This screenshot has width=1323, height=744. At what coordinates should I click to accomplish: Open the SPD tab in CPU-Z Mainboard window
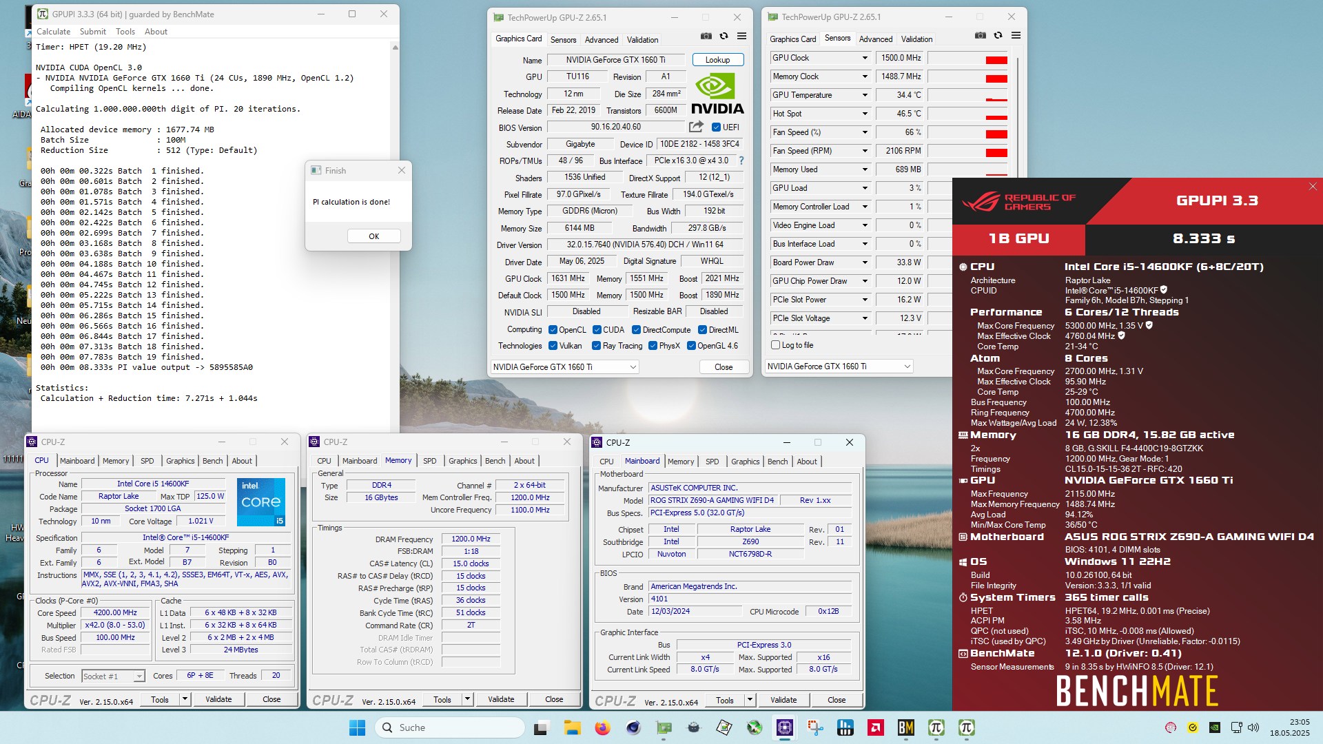[x=712, y=462]
